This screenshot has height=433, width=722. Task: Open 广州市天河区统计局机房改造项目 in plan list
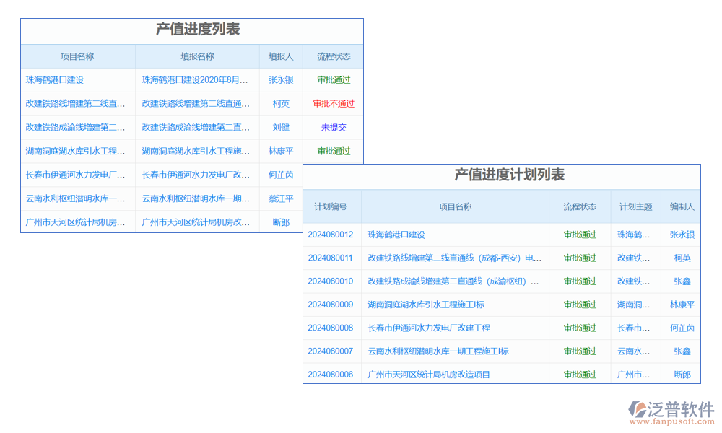[x=429, y=375]
